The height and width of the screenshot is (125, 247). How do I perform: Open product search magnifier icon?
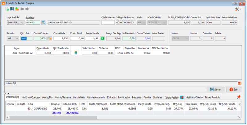(44, 22)
